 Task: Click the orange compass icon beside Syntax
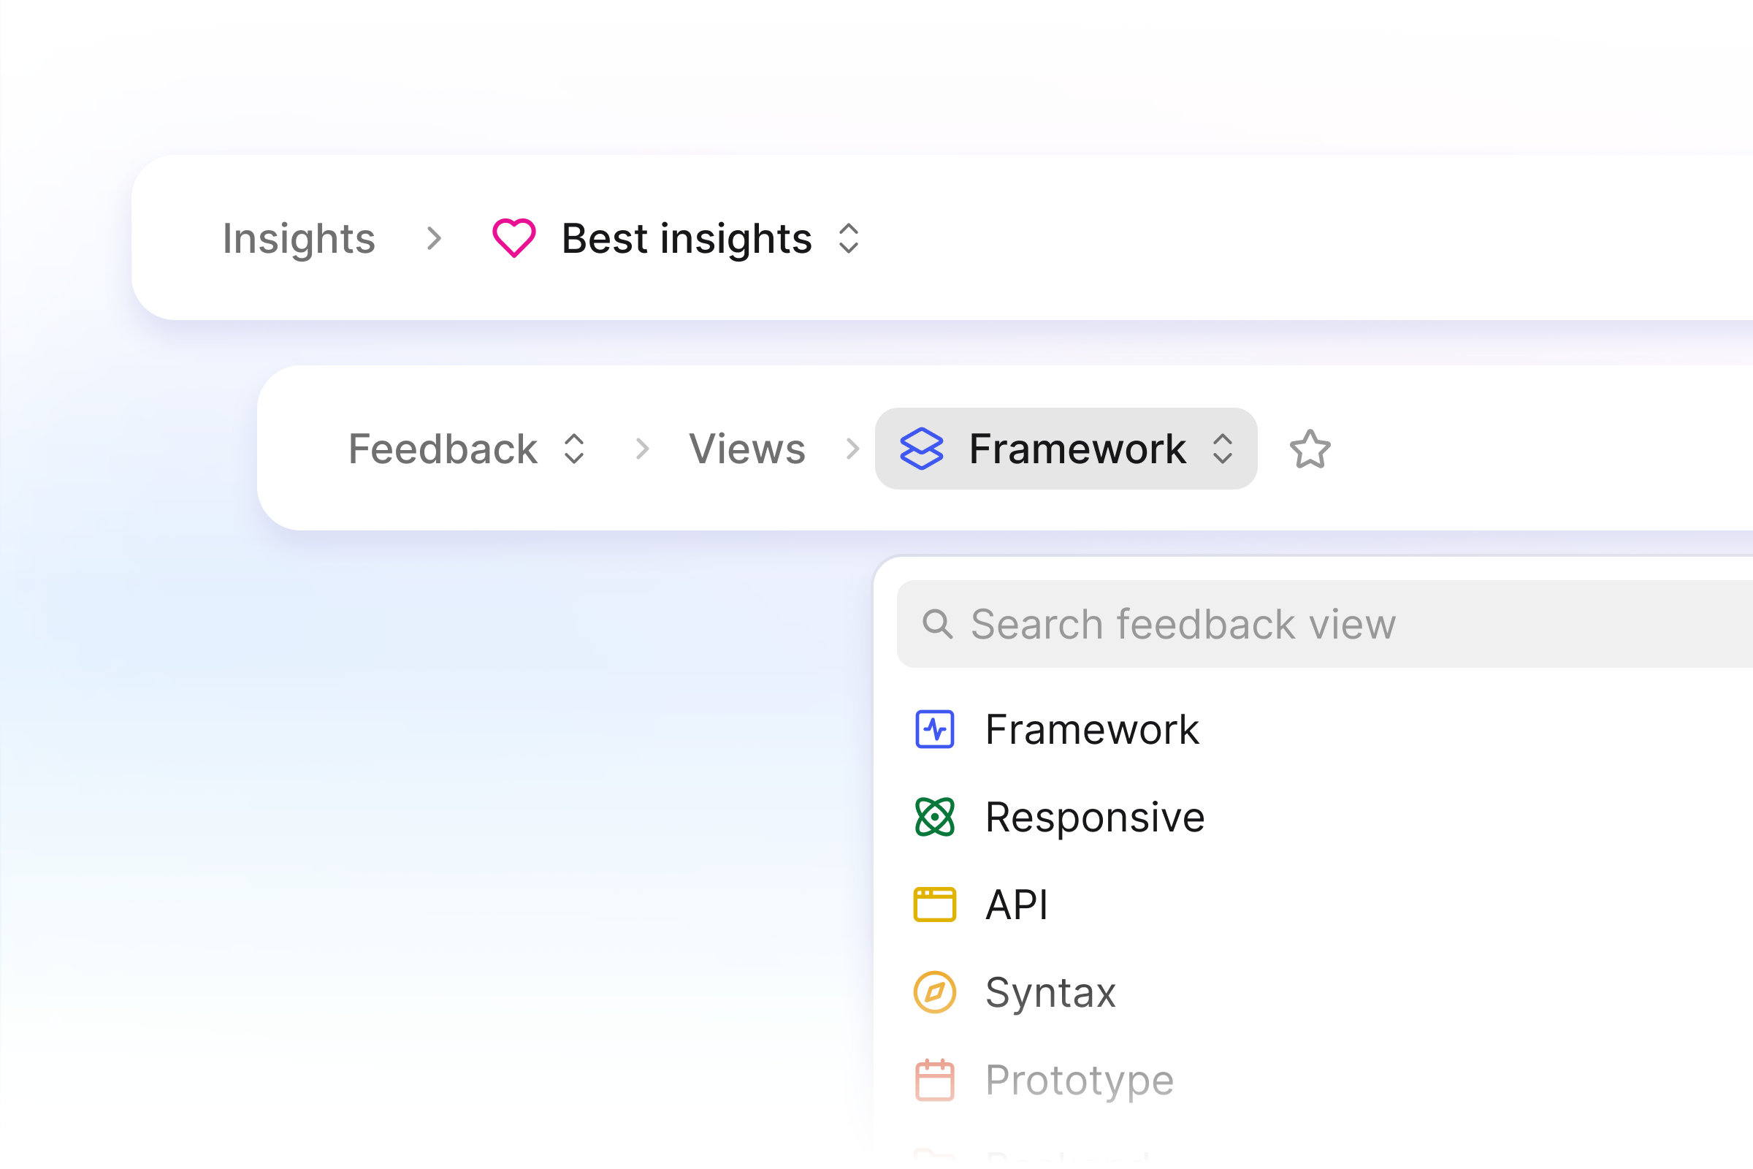coord(935,992)
